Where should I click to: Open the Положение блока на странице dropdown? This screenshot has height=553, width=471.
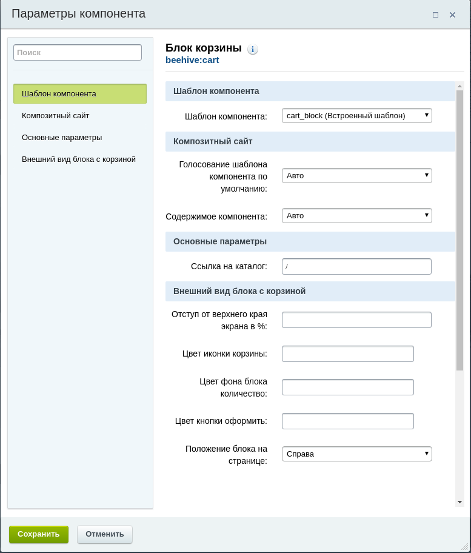[357, 454]
